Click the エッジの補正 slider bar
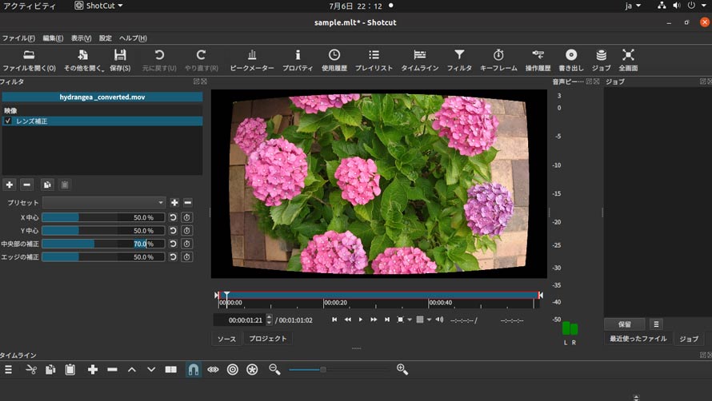712x401 pixels. [102, 257]
